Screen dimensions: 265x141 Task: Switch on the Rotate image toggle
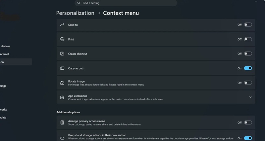[x=248, y=83]
